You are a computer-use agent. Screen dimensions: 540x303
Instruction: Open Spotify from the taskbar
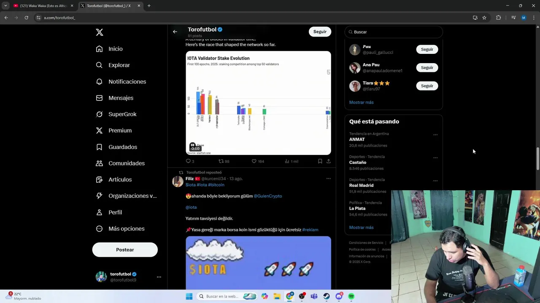(x=351, y=296)
